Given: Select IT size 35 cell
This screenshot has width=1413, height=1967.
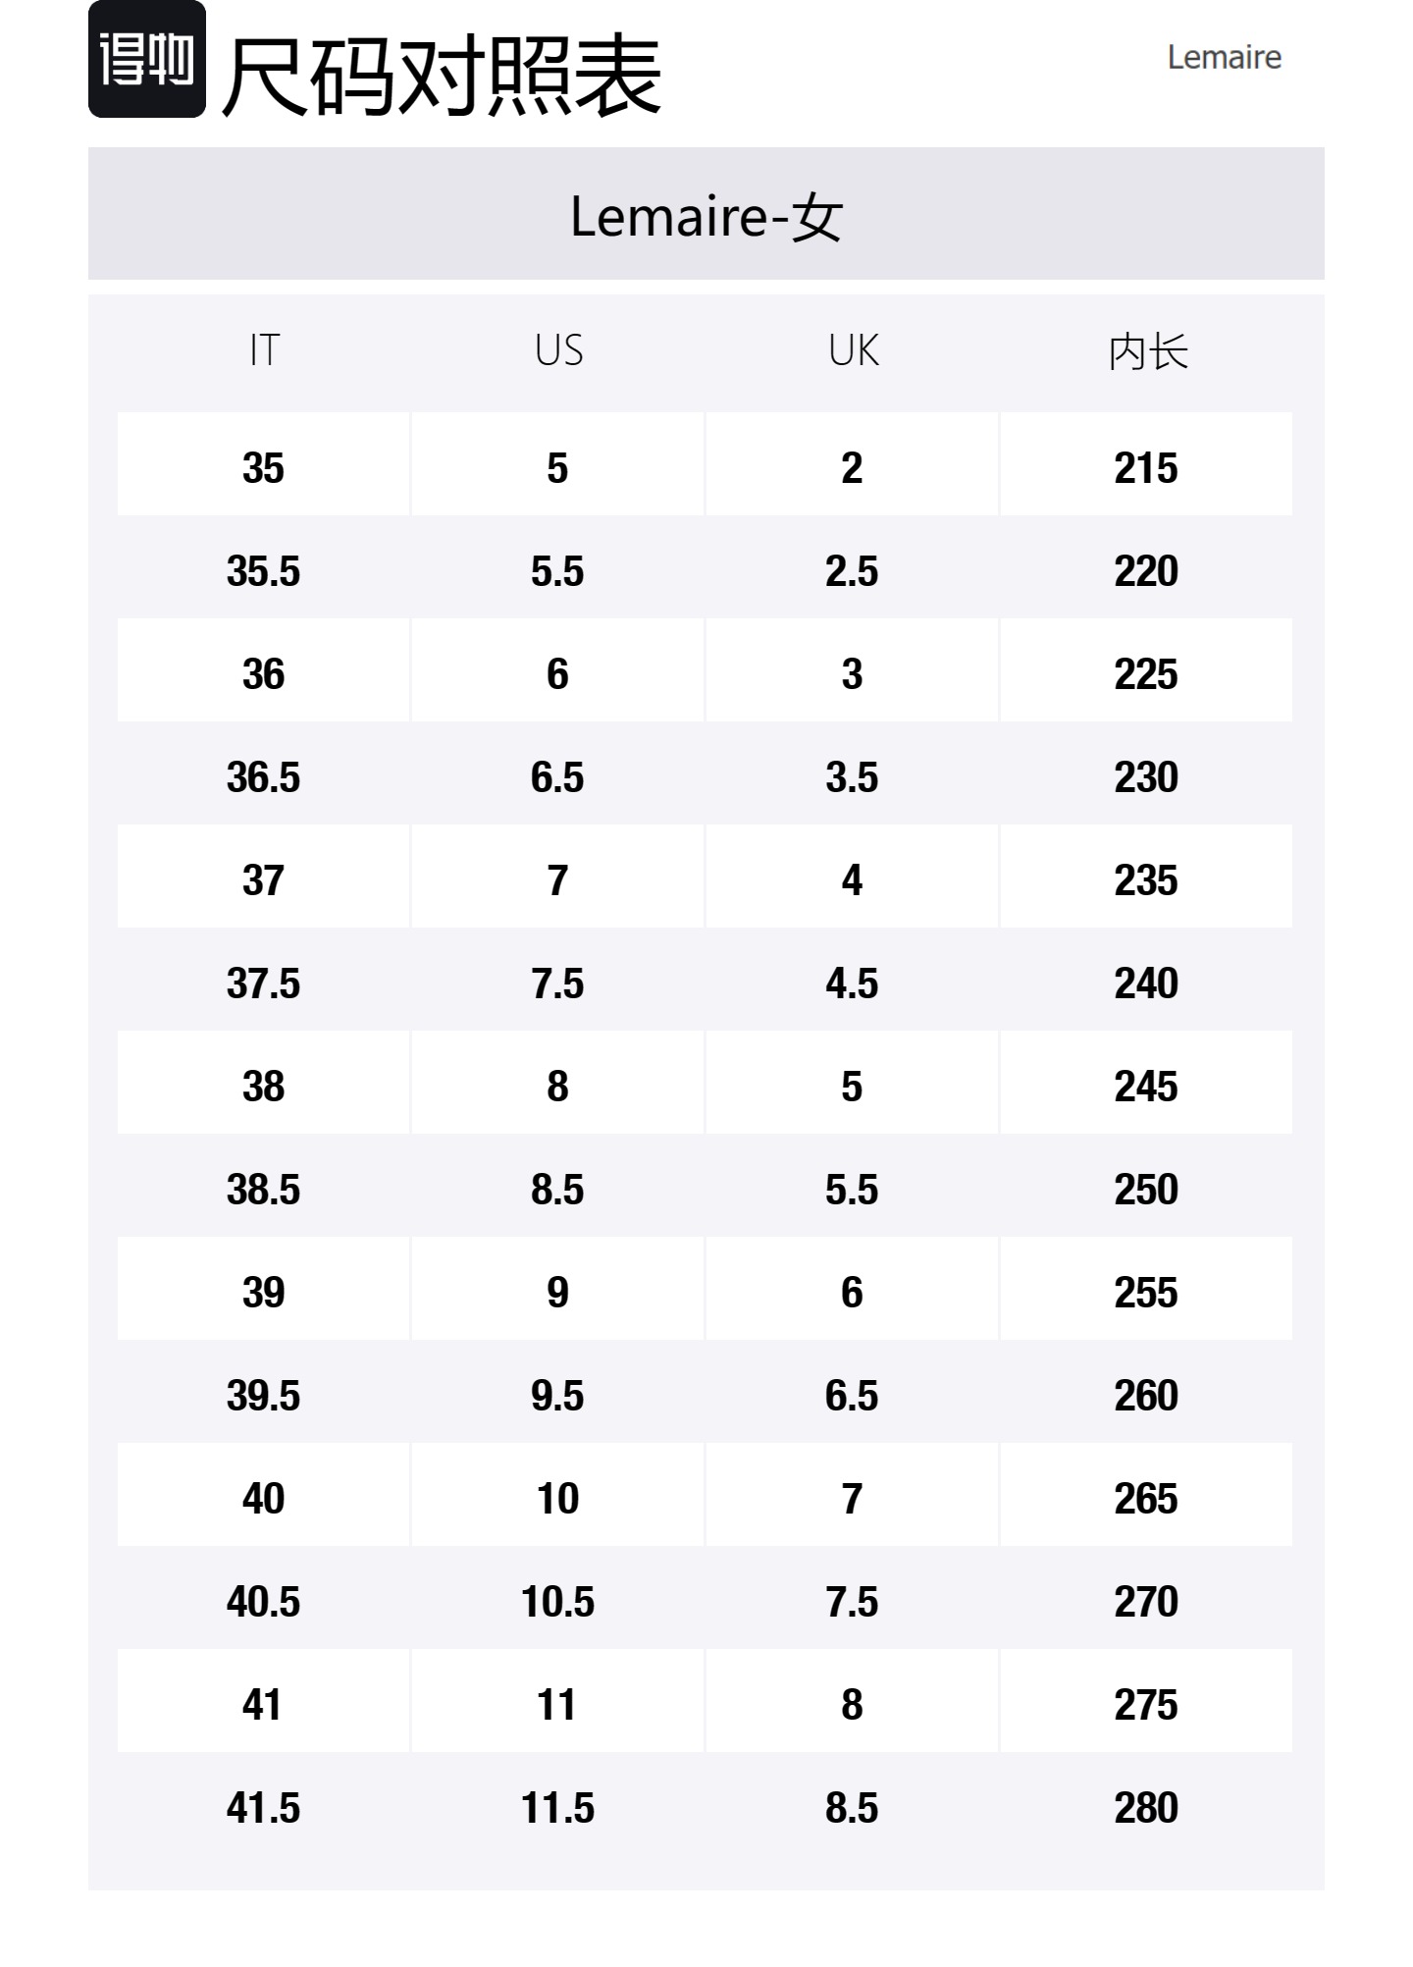Looking at the screenshot, I should 264,467.
